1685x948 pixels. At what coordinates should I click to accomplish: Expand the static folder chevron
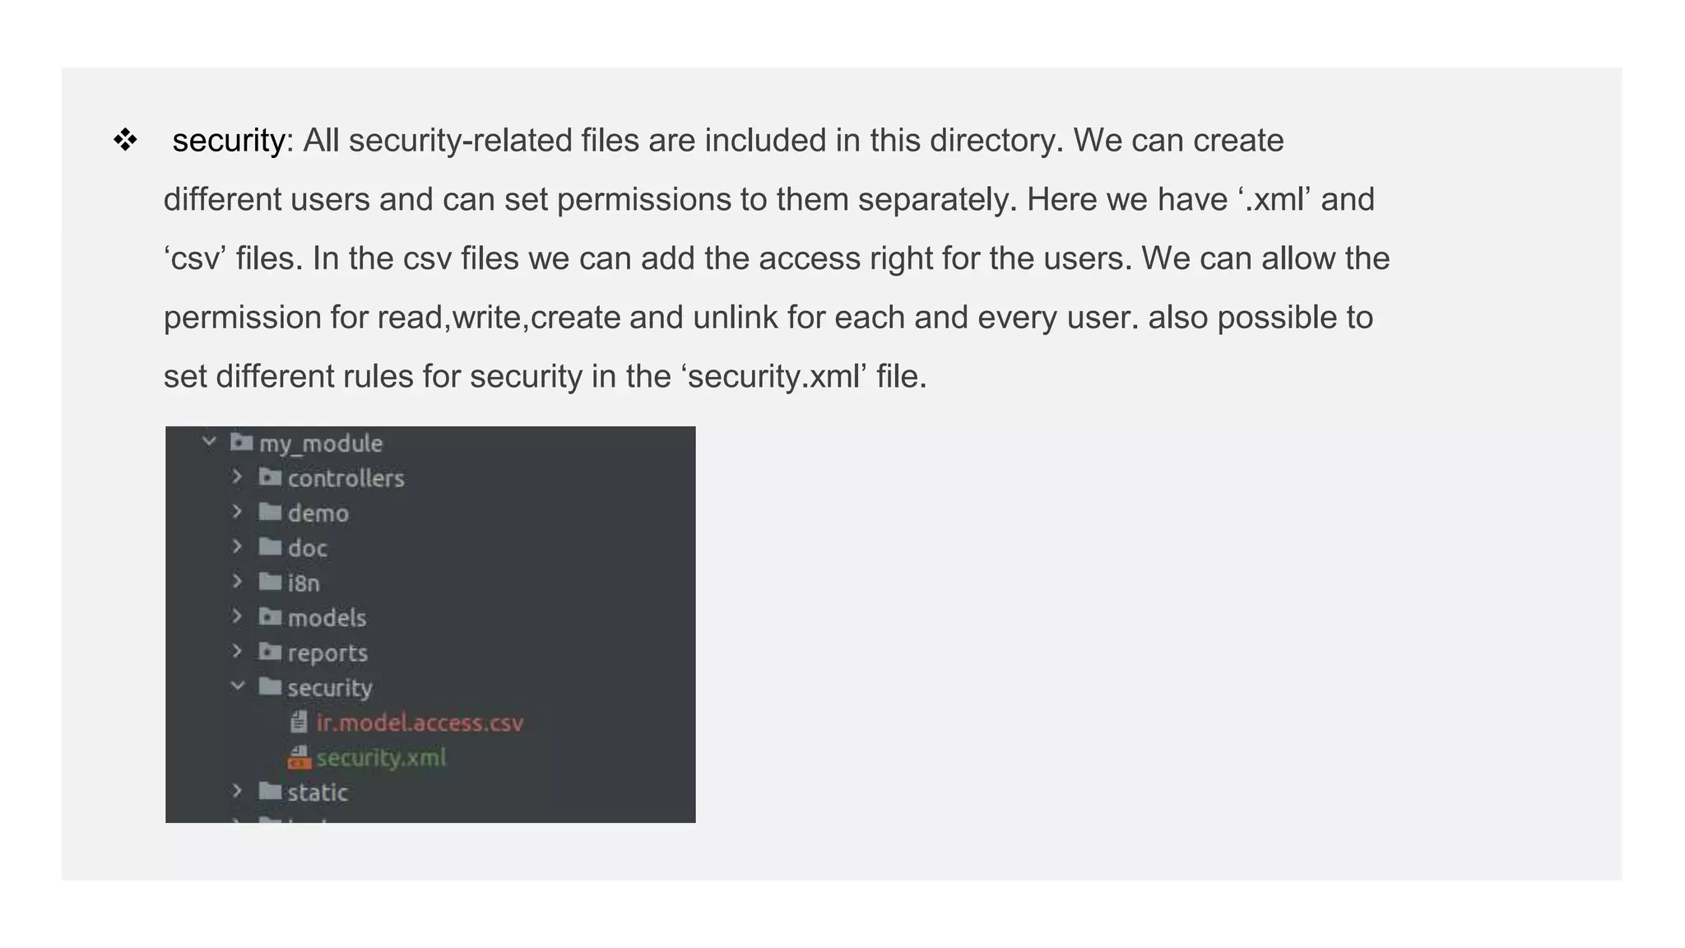pyautogui.click(x=237, y=791)
